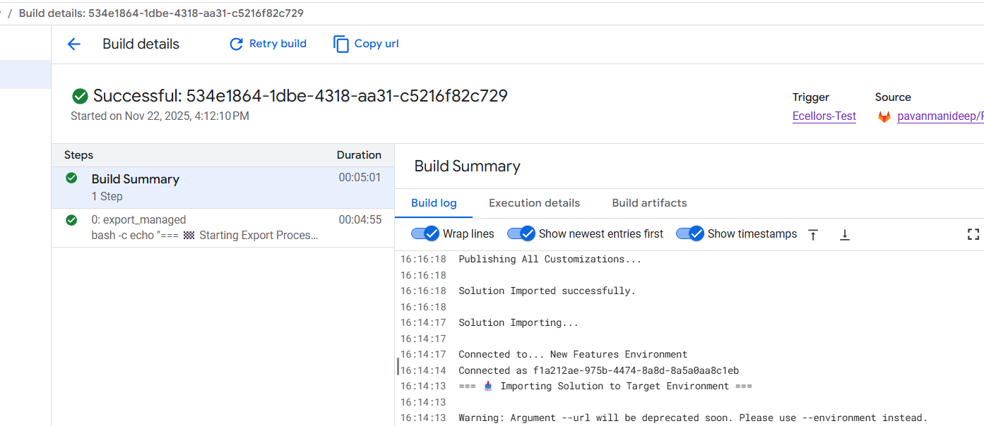984x426 pixels.
Task: Open the Build artifacts tab
Action: (649, 203)
